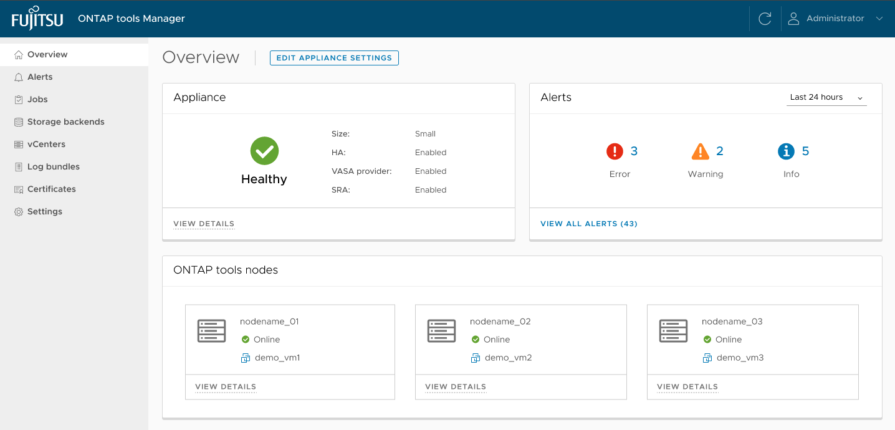Viewport: 895px width, 430px height.
Task: Open Edit Appliance Settings
Action: click(334, 57)
